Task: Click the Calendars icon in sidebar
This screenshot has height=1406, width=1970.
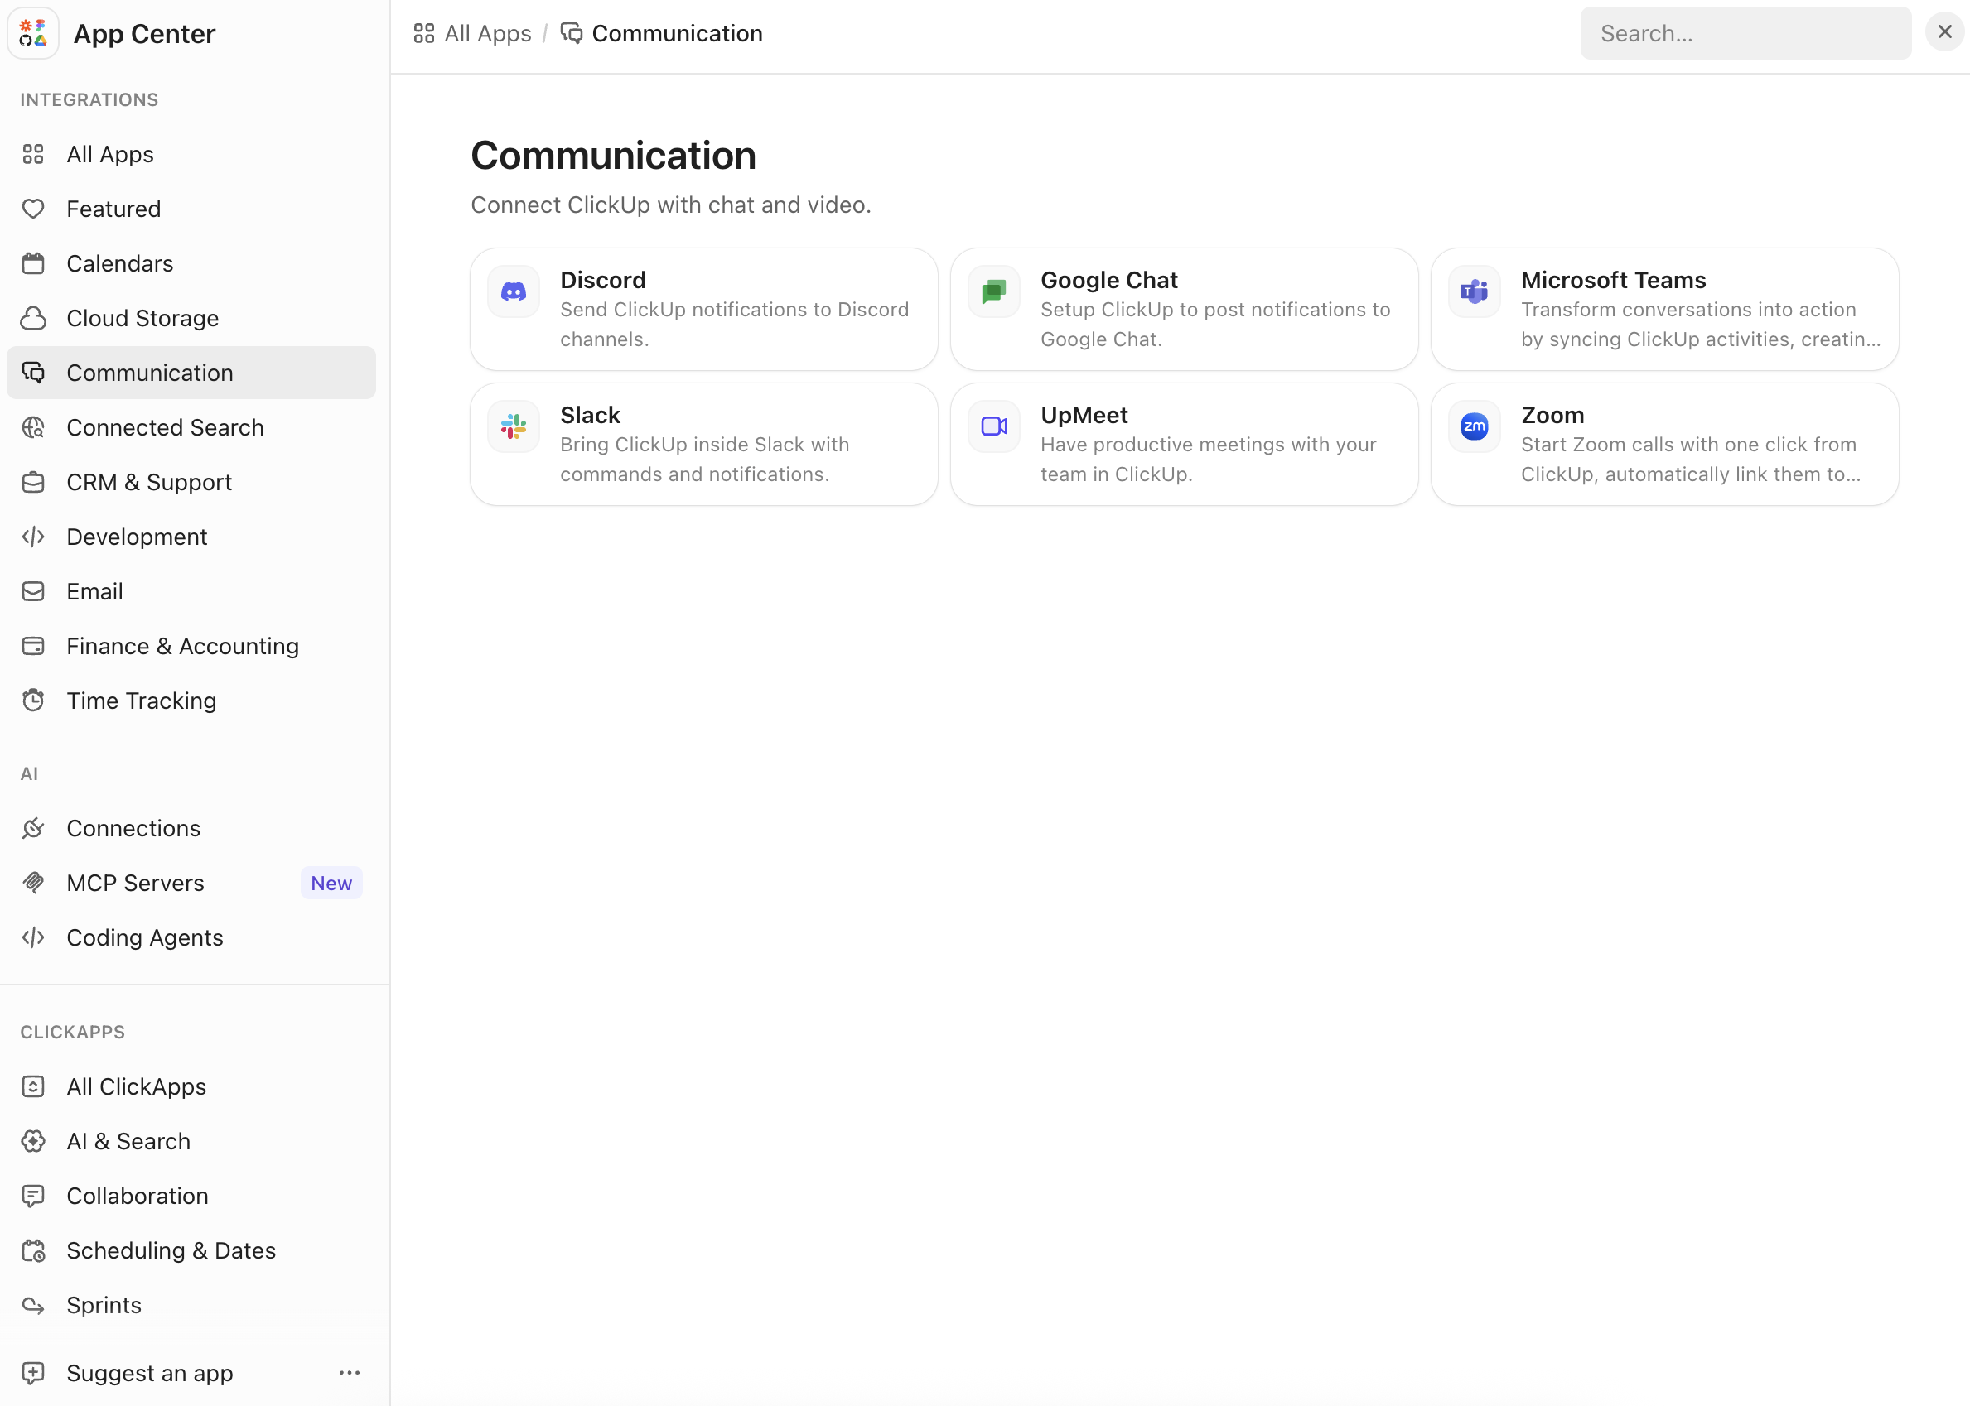Action: point(33,263)
